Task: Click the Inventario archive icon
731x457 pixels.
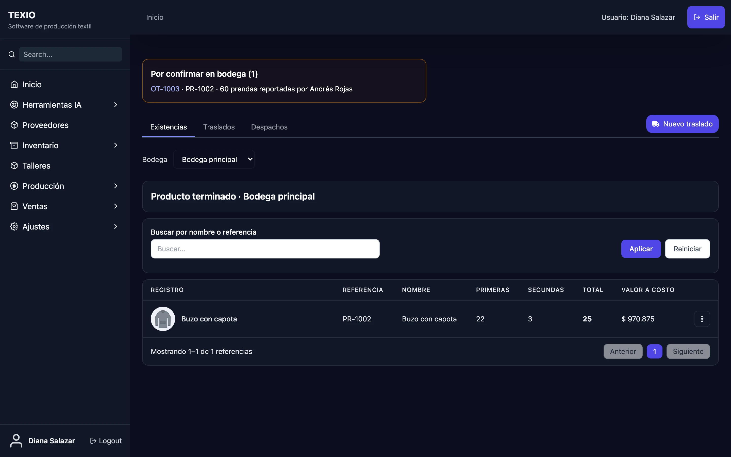Action: click(x=14, y=145)
